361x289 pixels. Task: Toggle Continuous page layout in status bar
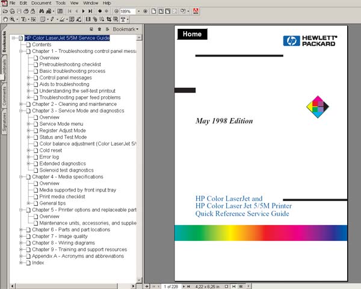[x=233, y=287]
